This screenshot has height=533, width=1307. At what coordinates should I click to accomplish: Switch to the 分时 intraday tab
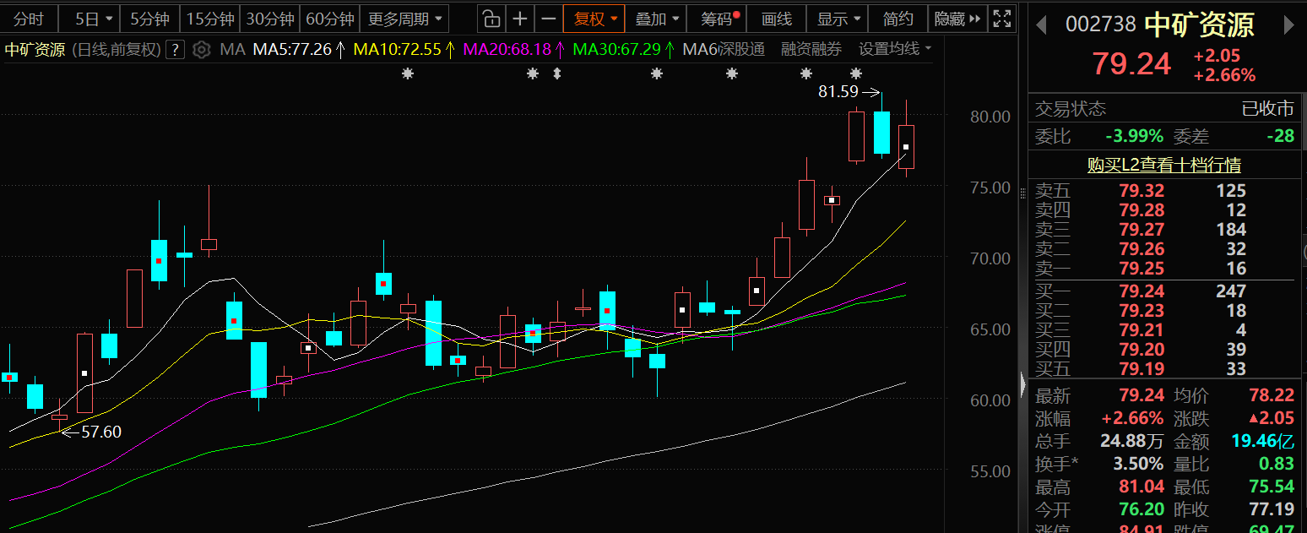point(29,19)
